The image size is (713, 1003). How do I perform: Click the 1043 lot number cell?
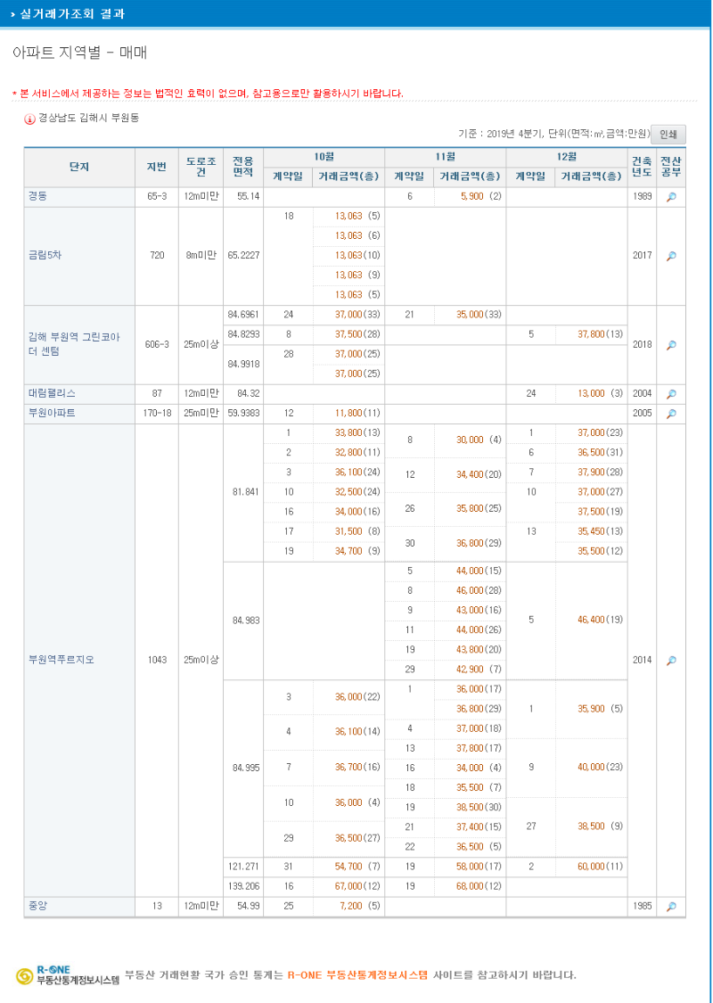157,660
